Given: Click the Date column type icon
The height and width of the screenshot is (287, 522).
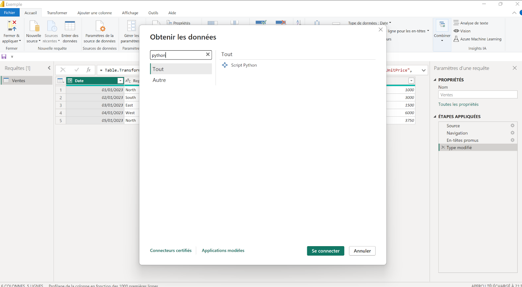Looking at the screenshot, I should click(x=70, y=81).
